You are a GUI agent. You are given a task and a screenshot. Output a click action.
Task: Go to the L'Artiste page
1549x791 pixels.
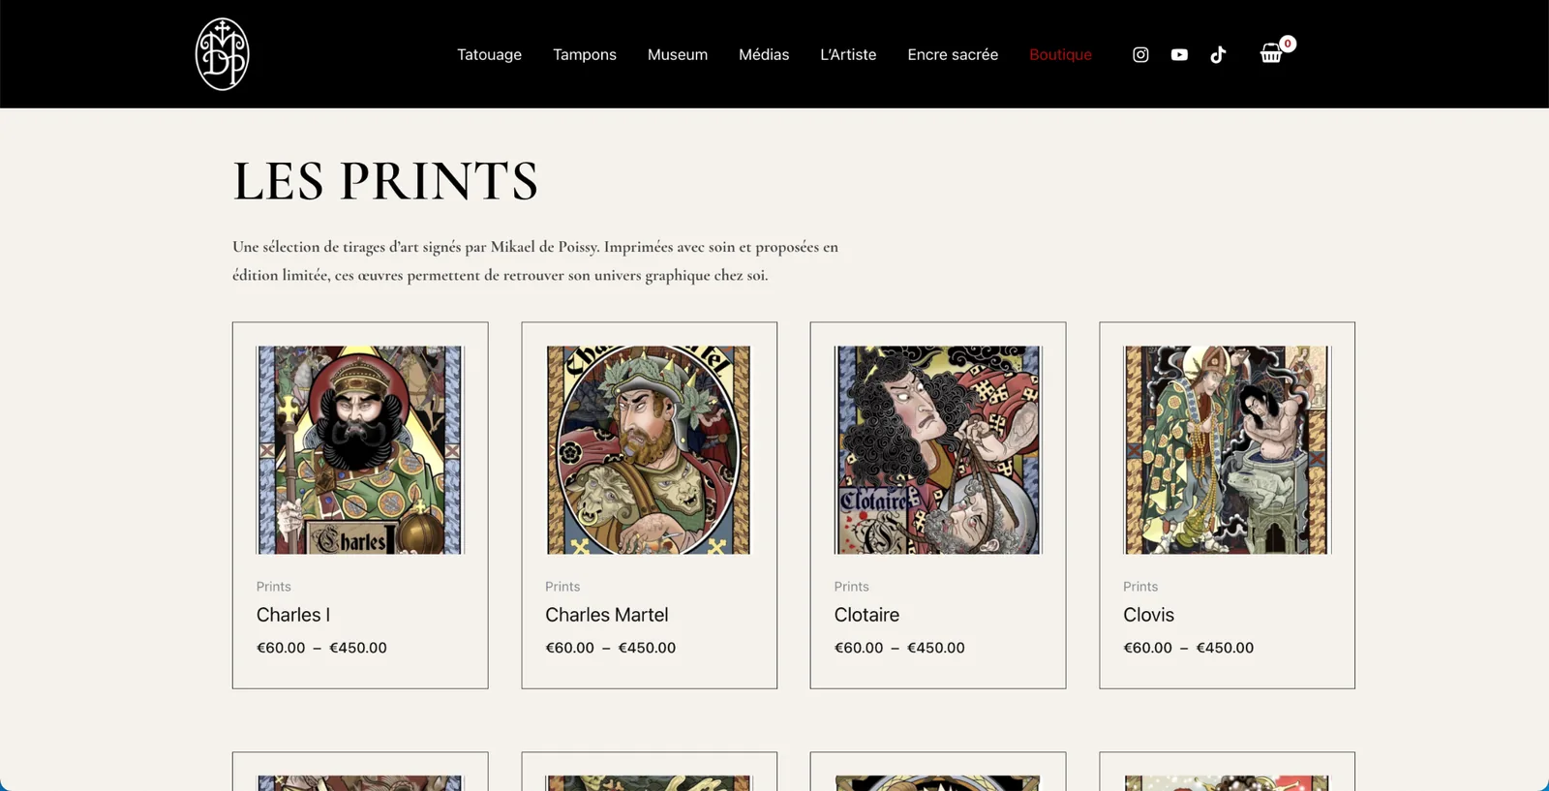coord(848,54)
